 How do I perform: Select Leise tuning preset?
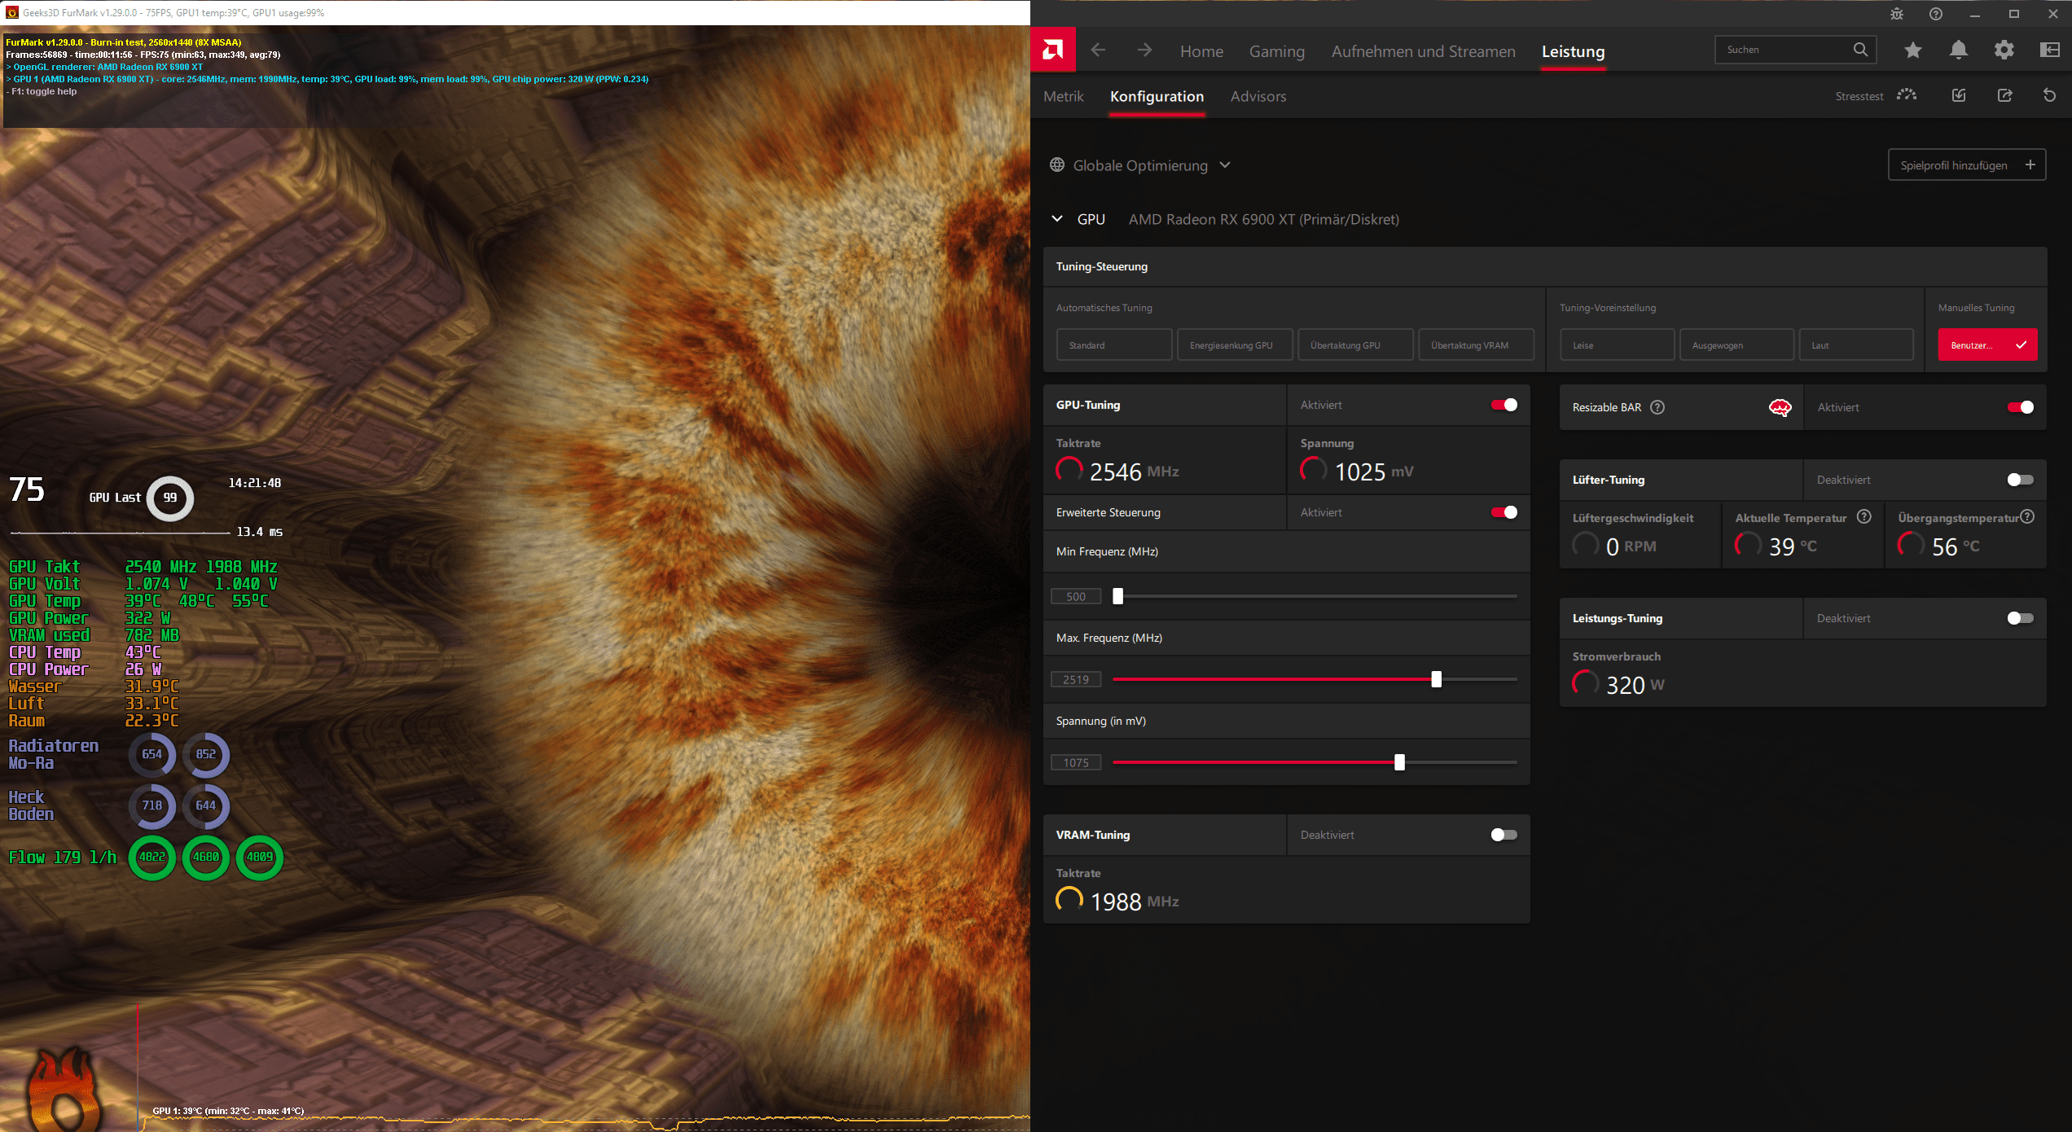1617,345
